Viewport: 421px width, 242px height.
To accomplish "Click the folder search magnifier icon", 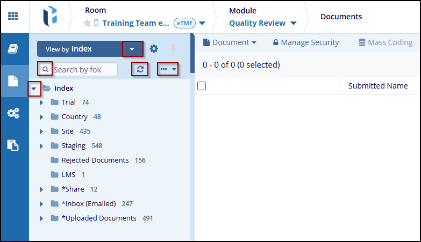I will pyautogui.click(x=45, y=69).
